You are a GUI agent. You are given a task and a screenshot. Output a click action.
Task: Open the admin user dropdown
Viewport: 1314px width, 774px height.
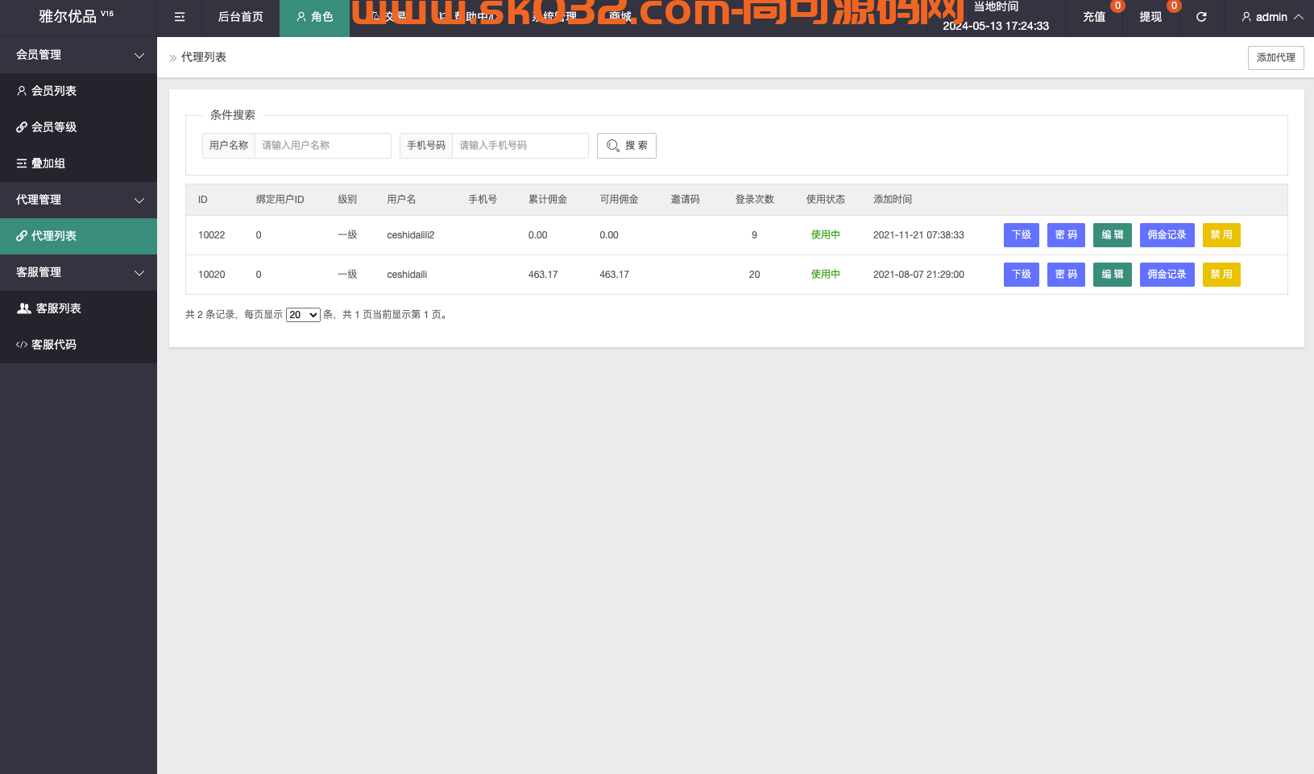[x=1271, y=17]
